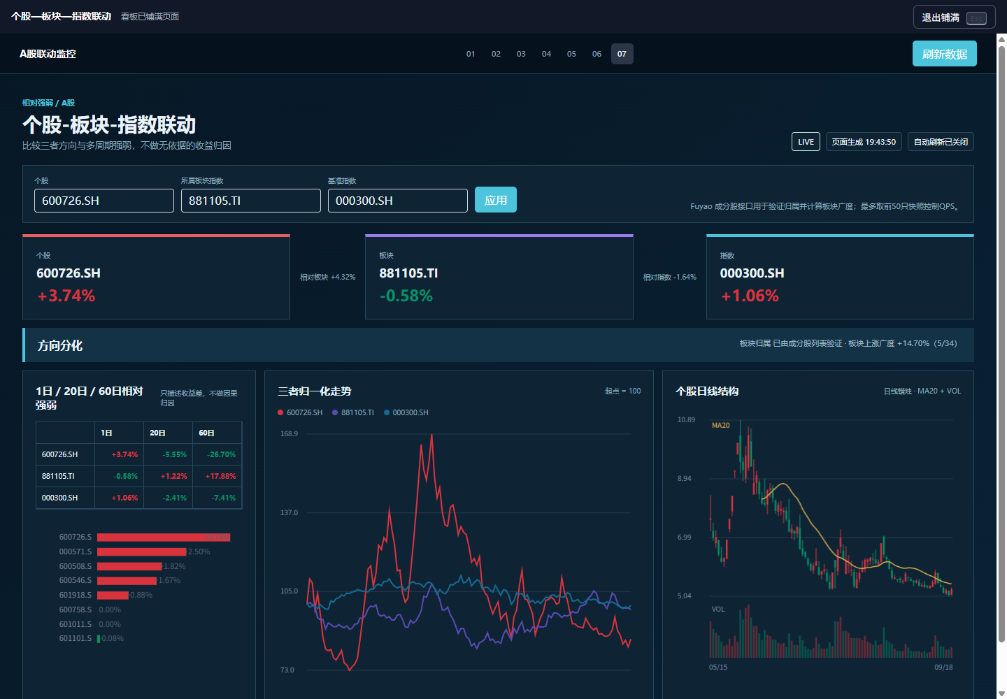This screenshot has height=699, width=1007.
Task: Click the 页面生成 19:43:50 timestamp badge
Action: pyautogui.click(x=864, y=142)
